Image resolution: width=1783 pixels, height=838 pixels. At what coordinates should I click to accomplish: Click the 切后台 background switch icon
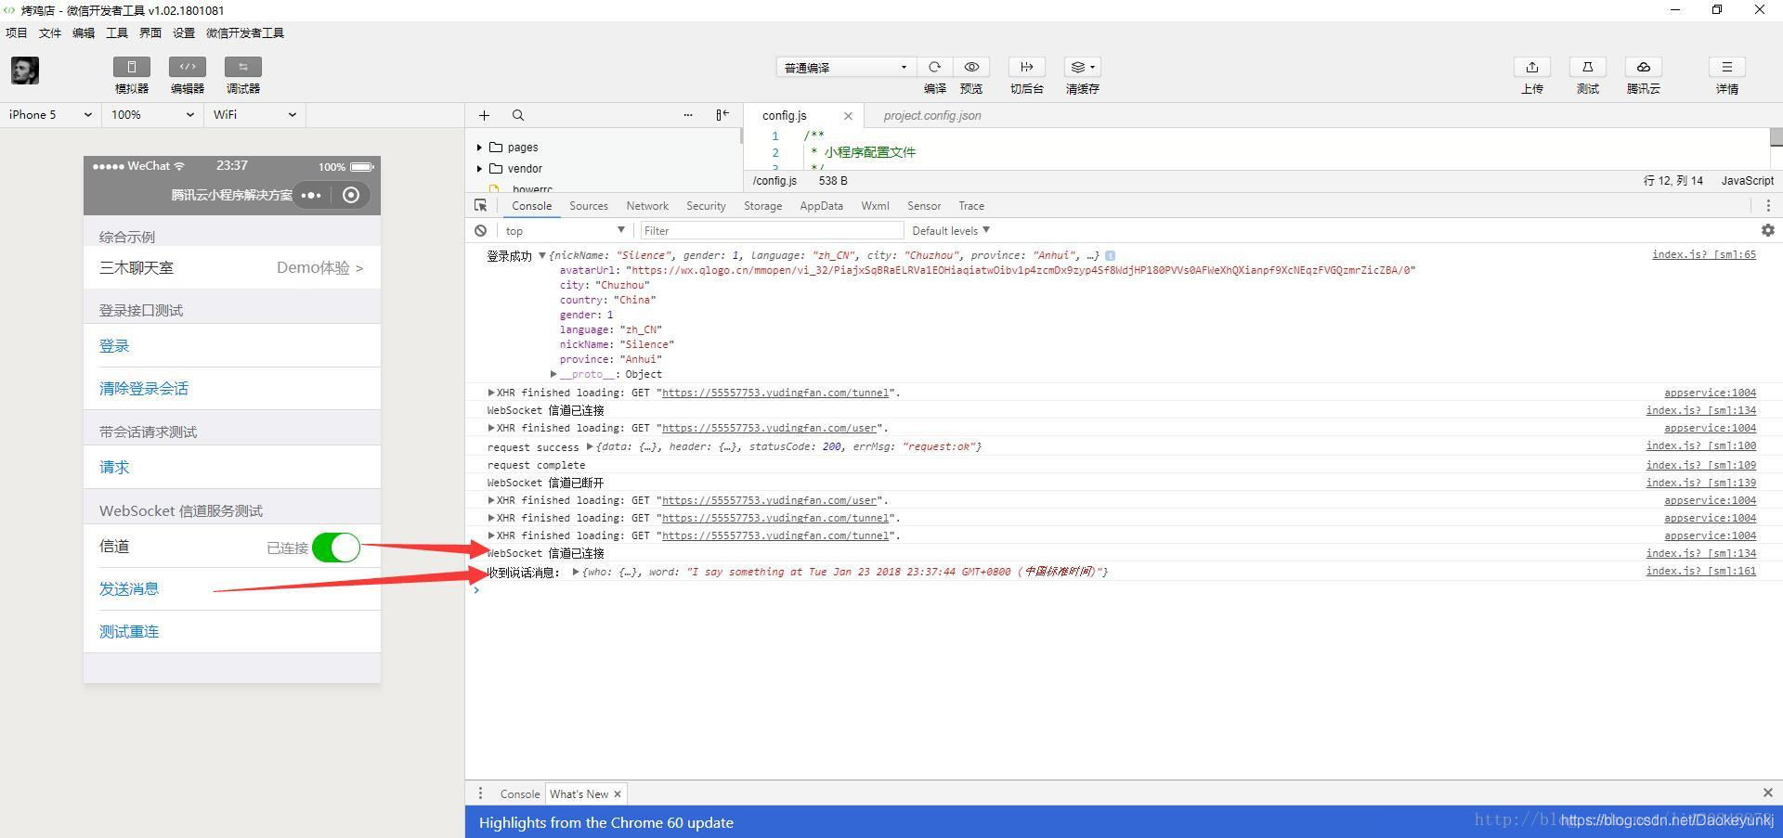(1027, 67)
